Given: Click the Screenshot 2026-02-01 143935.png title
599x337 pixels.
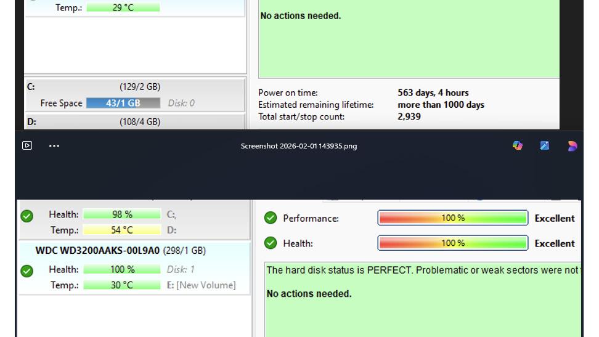Looking at the screenshot, I should (299, 146).
